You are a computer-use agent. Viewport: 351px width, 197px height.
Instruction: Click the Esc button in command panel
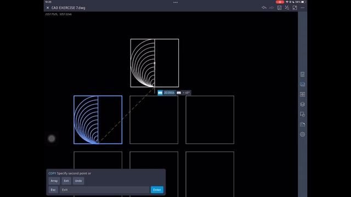(x=53, y=190)
